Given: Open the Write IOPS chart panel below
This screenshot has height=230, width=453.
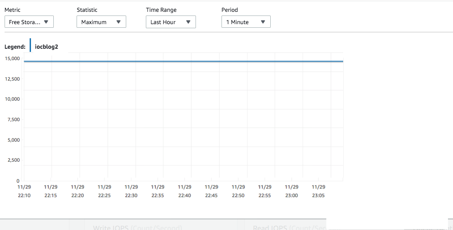Looking at the screenshot, I should [x=137, y=227].
